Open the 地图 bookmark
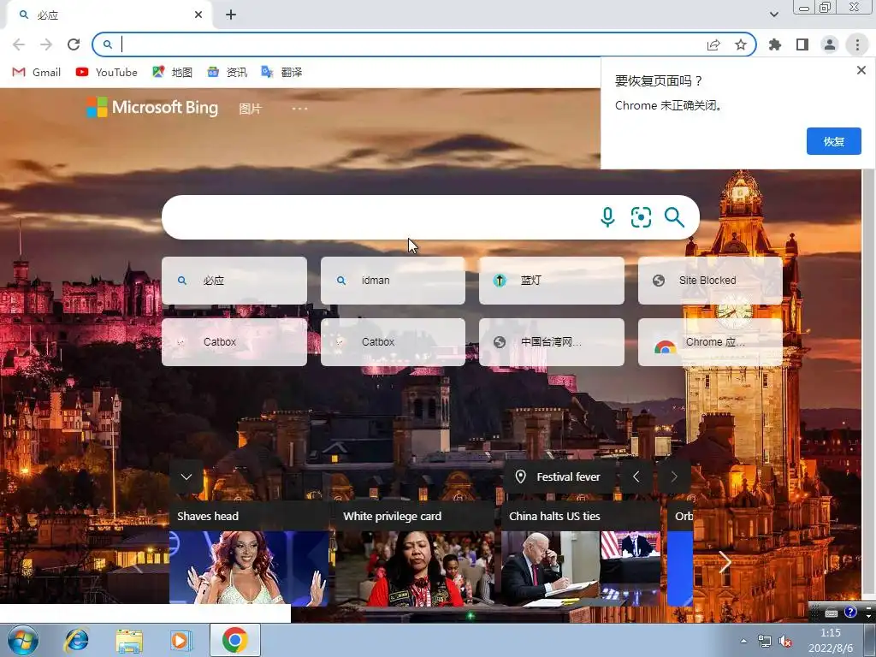 (x=173, y=72)
